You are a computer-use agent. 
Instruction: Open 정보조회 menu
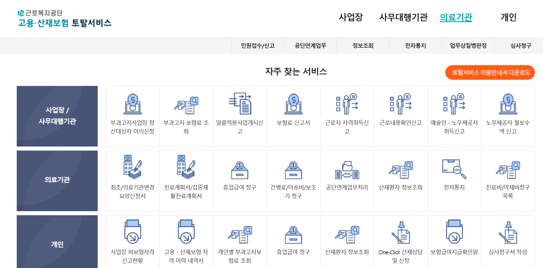click(363, 46)
